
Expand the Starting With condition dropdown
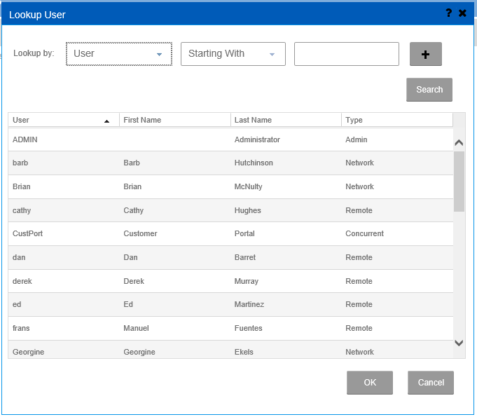[x=233, y=54]
